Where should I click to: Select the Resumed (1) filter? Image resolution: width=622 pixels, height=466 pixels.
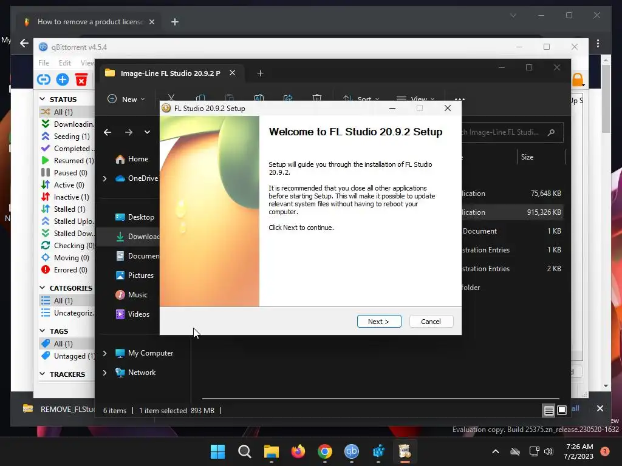tap(67, 160)
